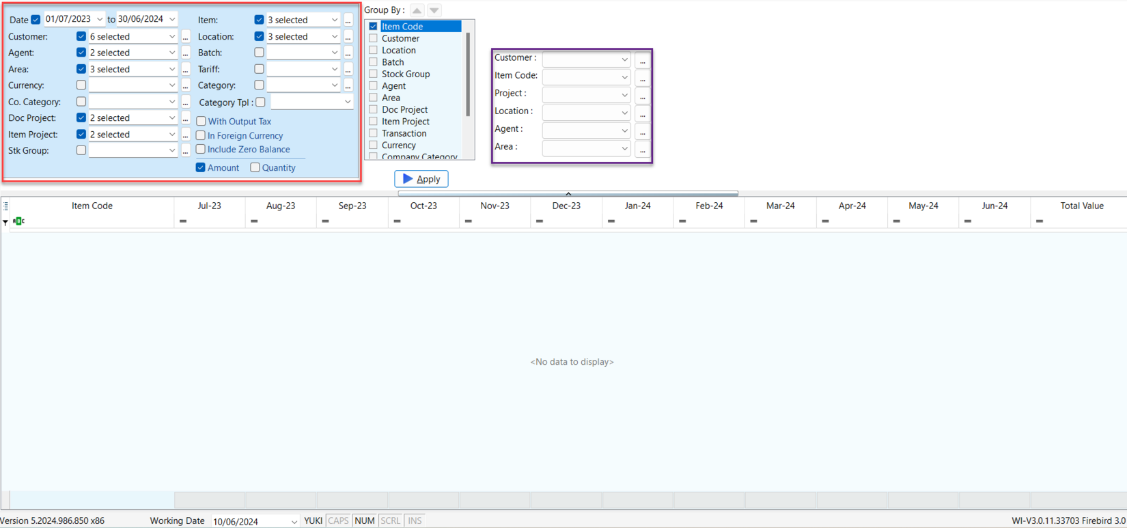Expand the Customer '6 selected' dropdown

pyautogui.click(x=171, y=37)
